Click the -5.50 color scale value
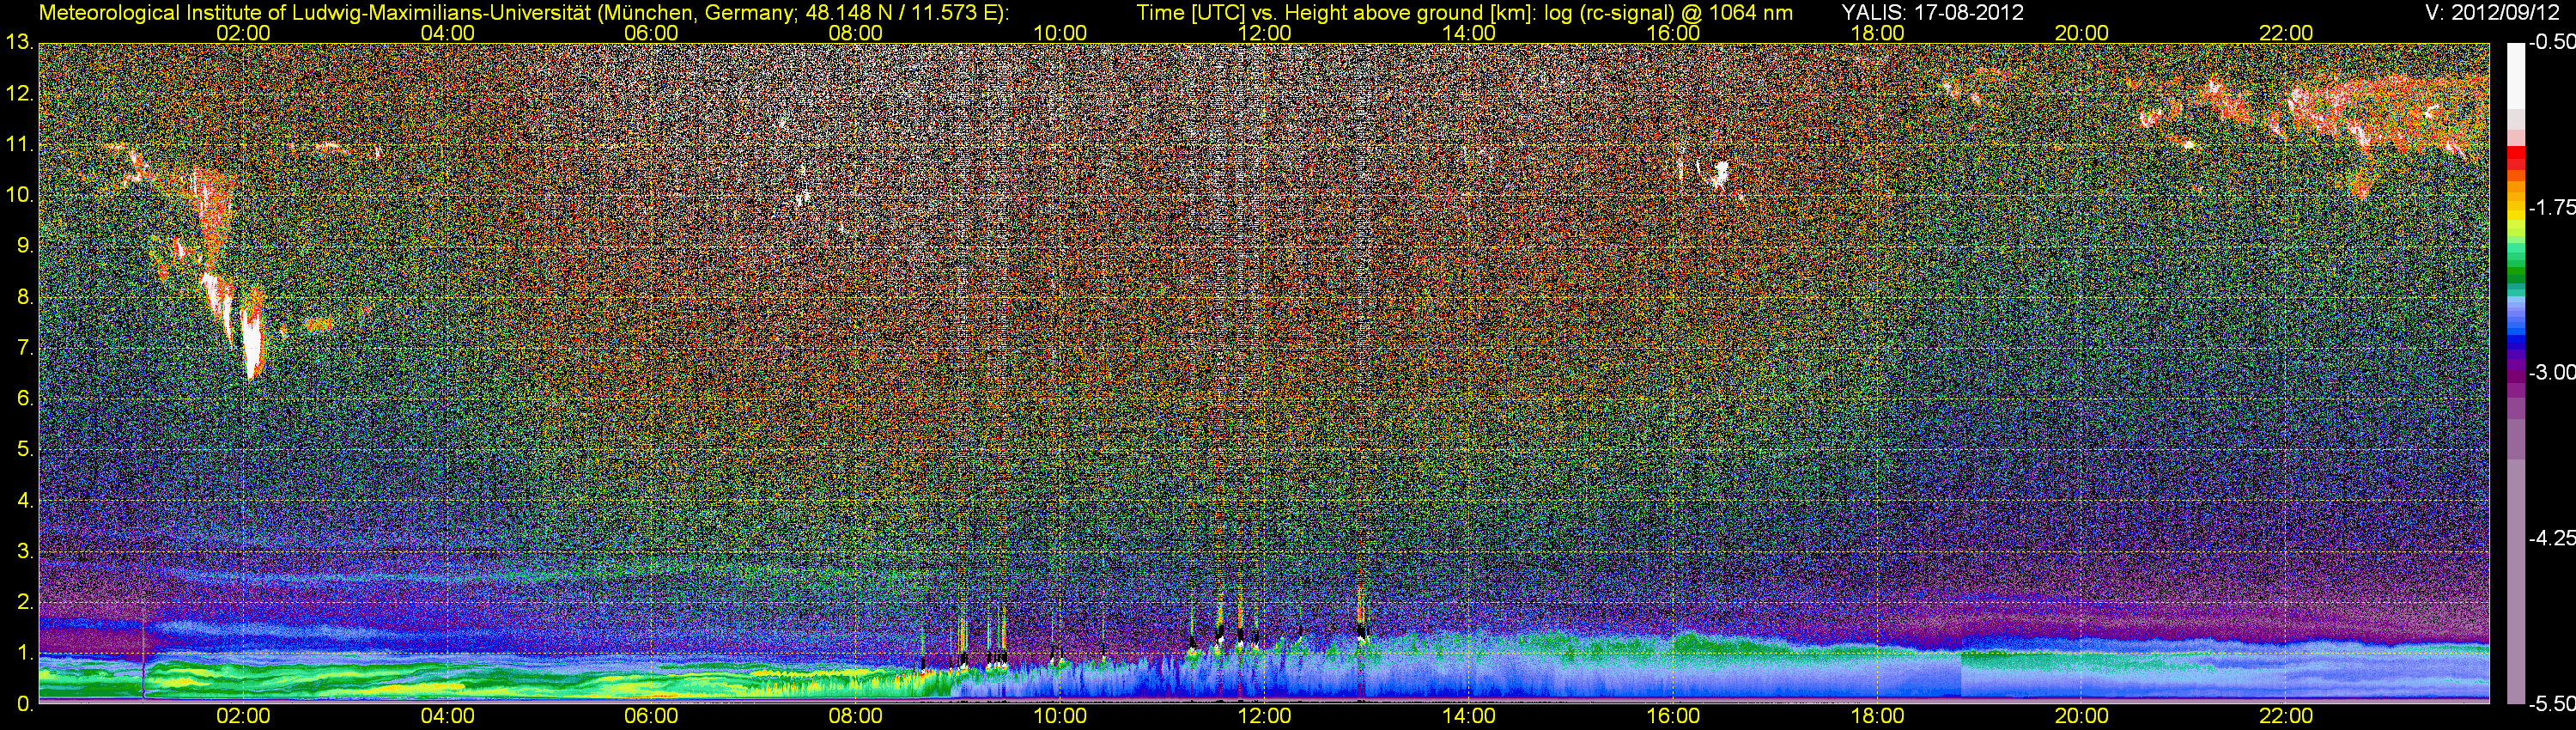Screen dimensions: 2576x730 click(2552, 704)
